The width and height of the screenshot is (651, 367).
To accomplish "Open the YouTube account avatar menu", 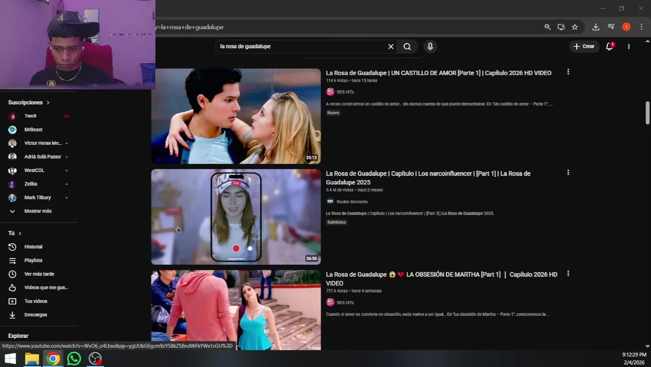I will 629,46.
